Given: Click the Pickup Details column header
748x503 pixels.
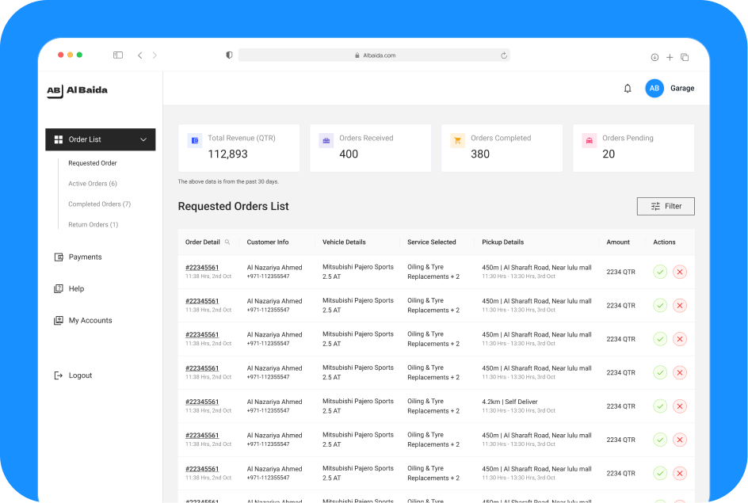Looking at the screenshot, I should tap(503, 242).
